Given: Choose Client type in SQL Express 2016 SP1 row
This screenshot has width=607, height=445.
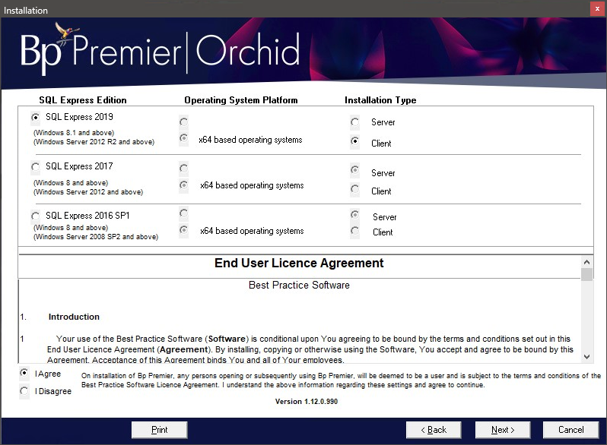Looking at the screenshot, I should point(354,231).
